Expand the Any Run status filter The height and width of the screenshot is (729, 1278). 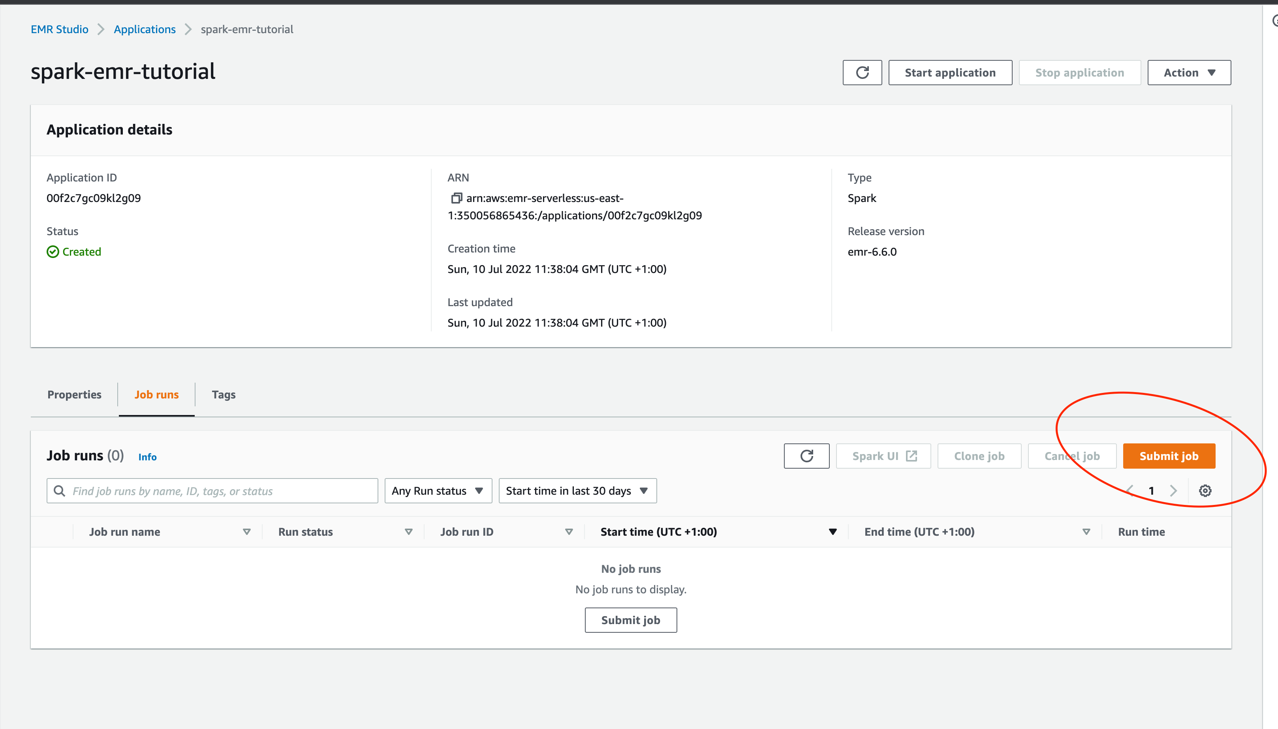click(x=438, y=491)
